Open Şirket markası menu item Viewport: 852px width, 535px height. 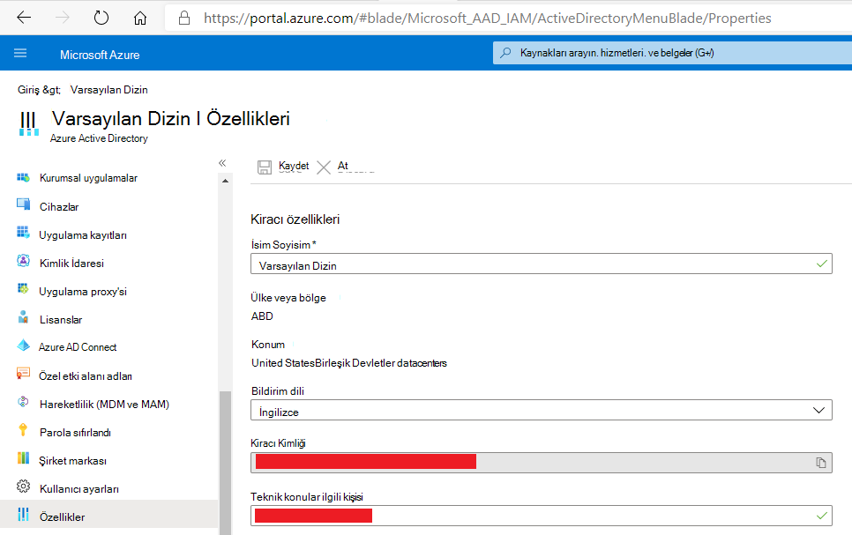pyautogui.click(x=72, y=461)
